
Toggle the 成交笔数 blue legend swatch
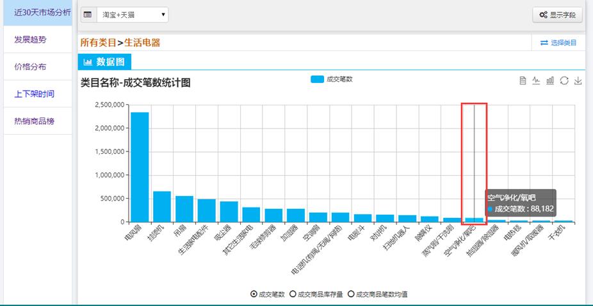[317, 79]
